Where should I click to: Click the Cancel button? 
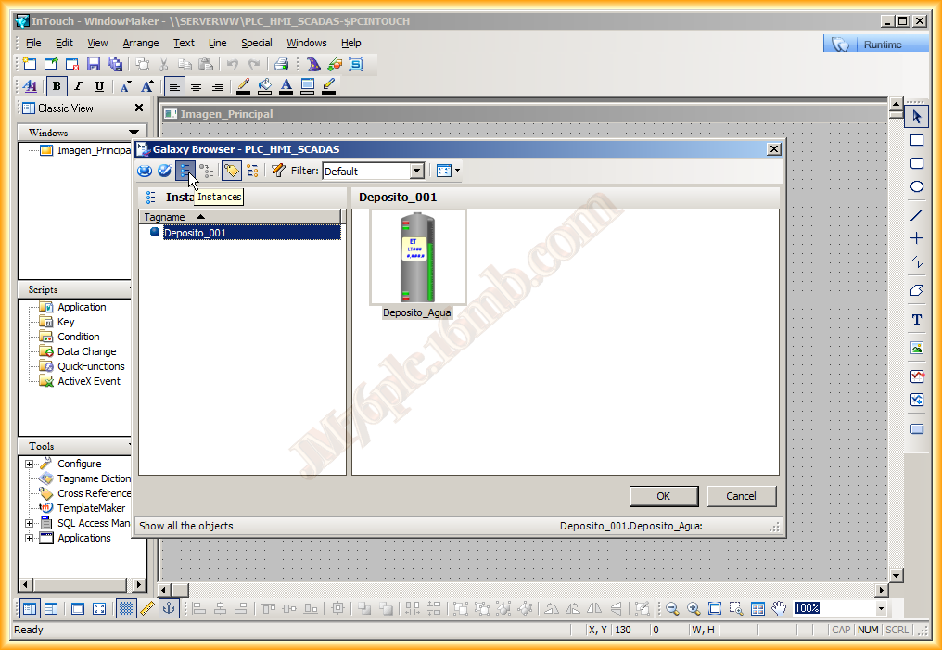click(x=741, y=496)
